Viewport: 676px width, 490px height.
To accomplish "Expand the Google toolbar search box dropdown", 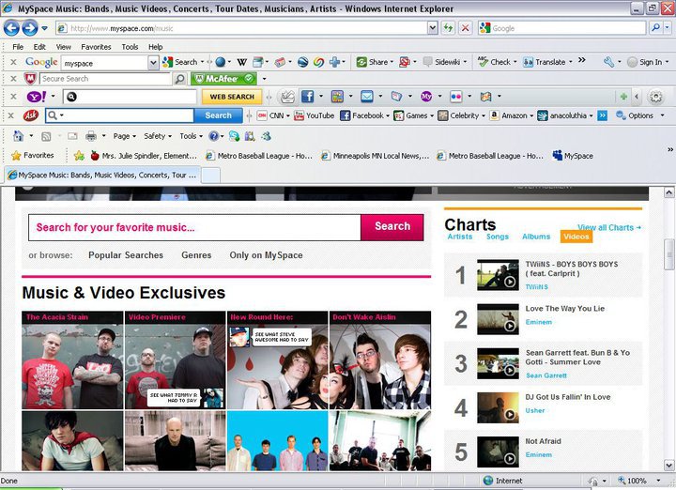I will point(153,63).
